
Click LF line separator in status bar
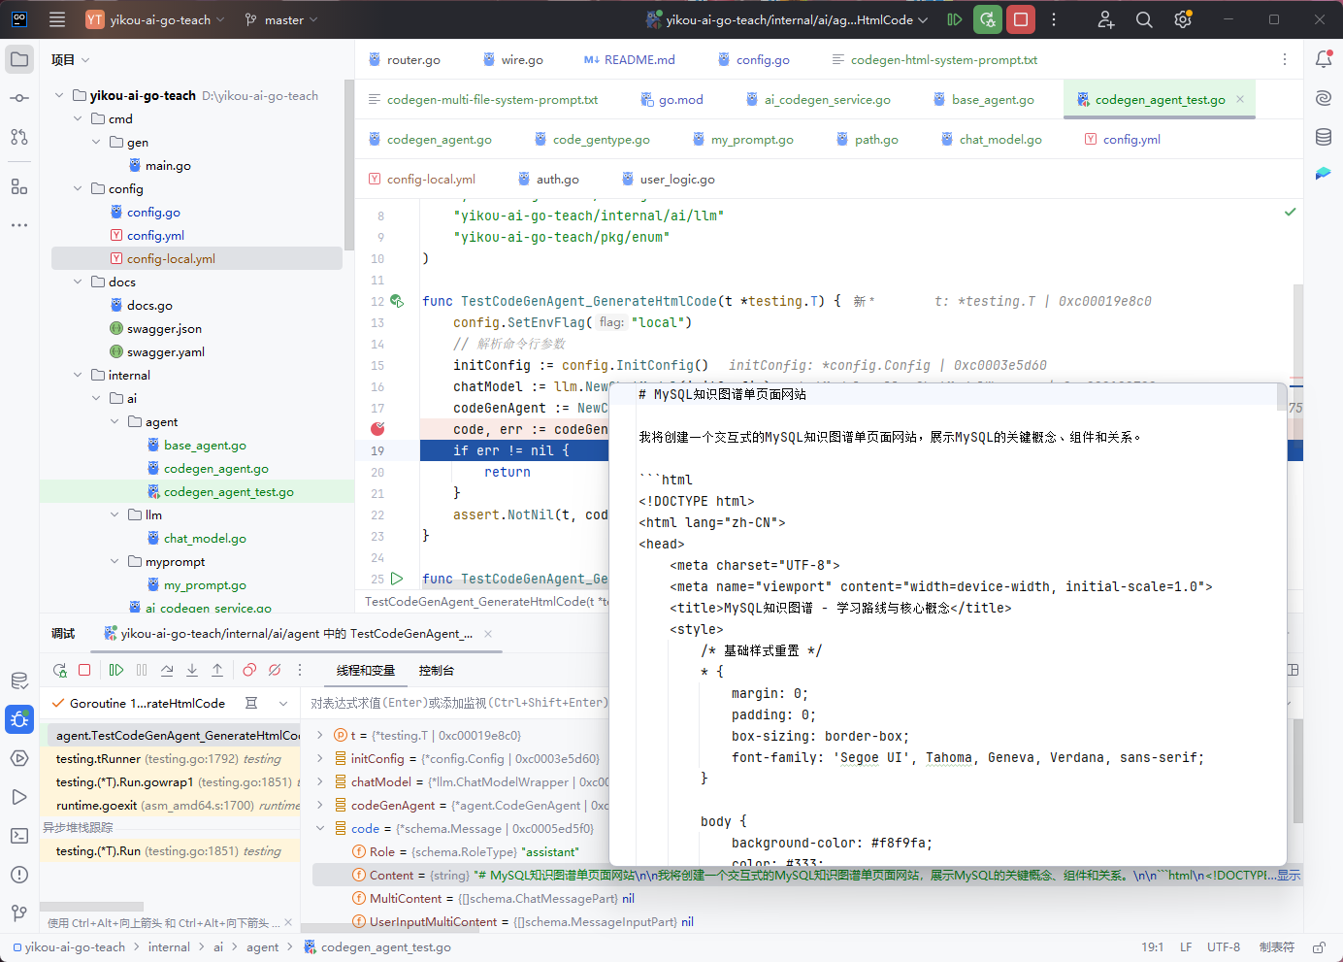pyautogui.click(x=1186, y=947)
